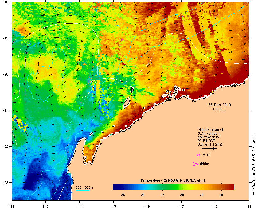
Task: Click the 'Altimetric sealevel' legend text
Action: click(x=210, y=130)
